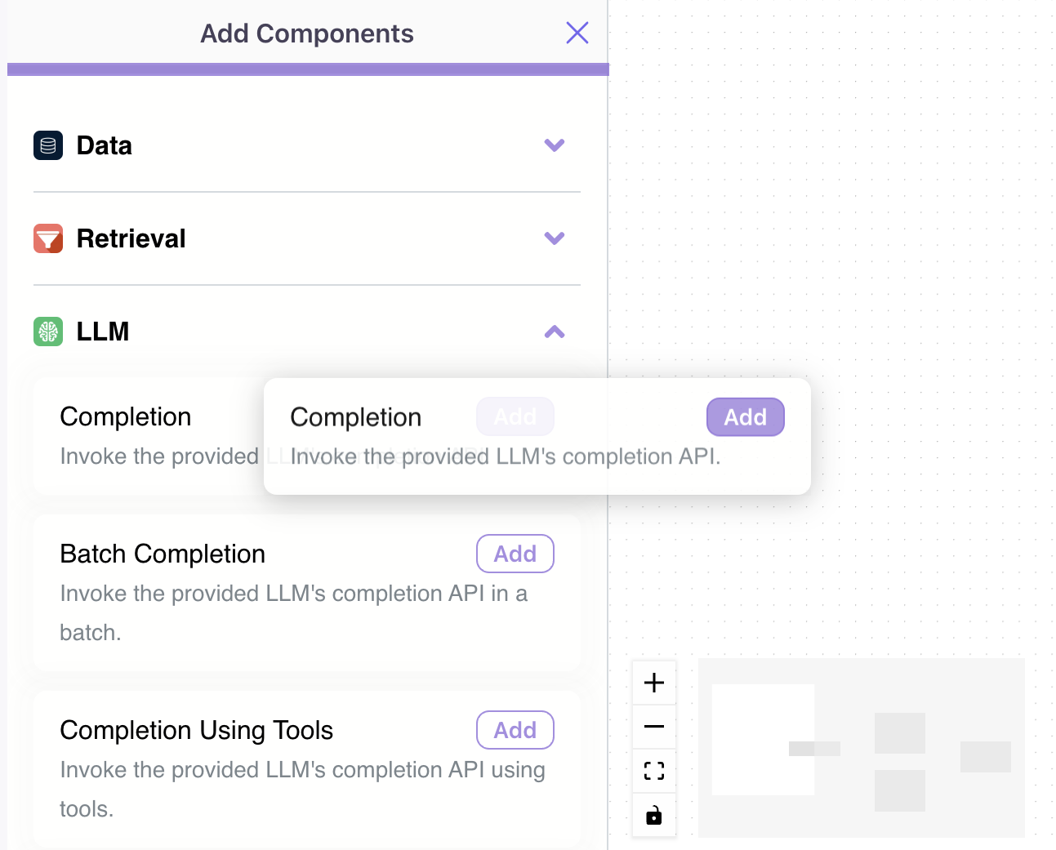Zoom in on the canvas
Screen dimensions: 1056x850
pyautogui.click(x=654, y=683)
